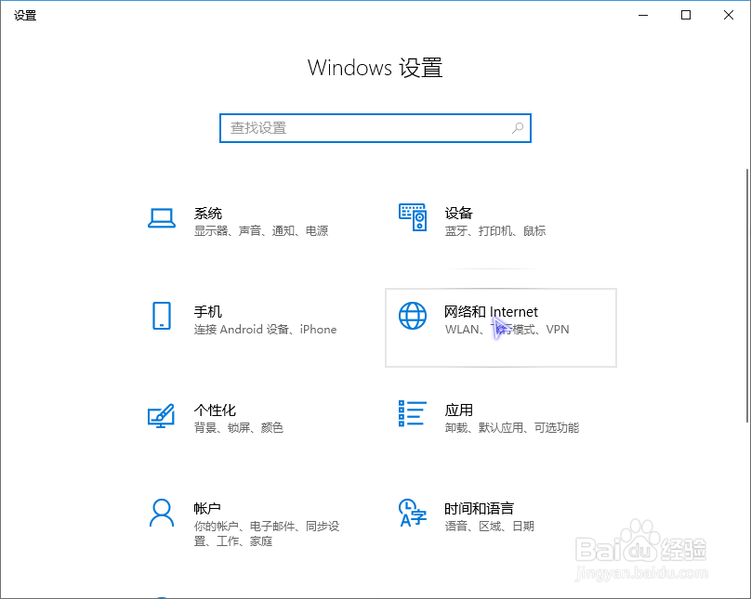
Task: Click the text 你的帐户、电子邮件、同步设置、工作、家庭
Action: (267, 534)
